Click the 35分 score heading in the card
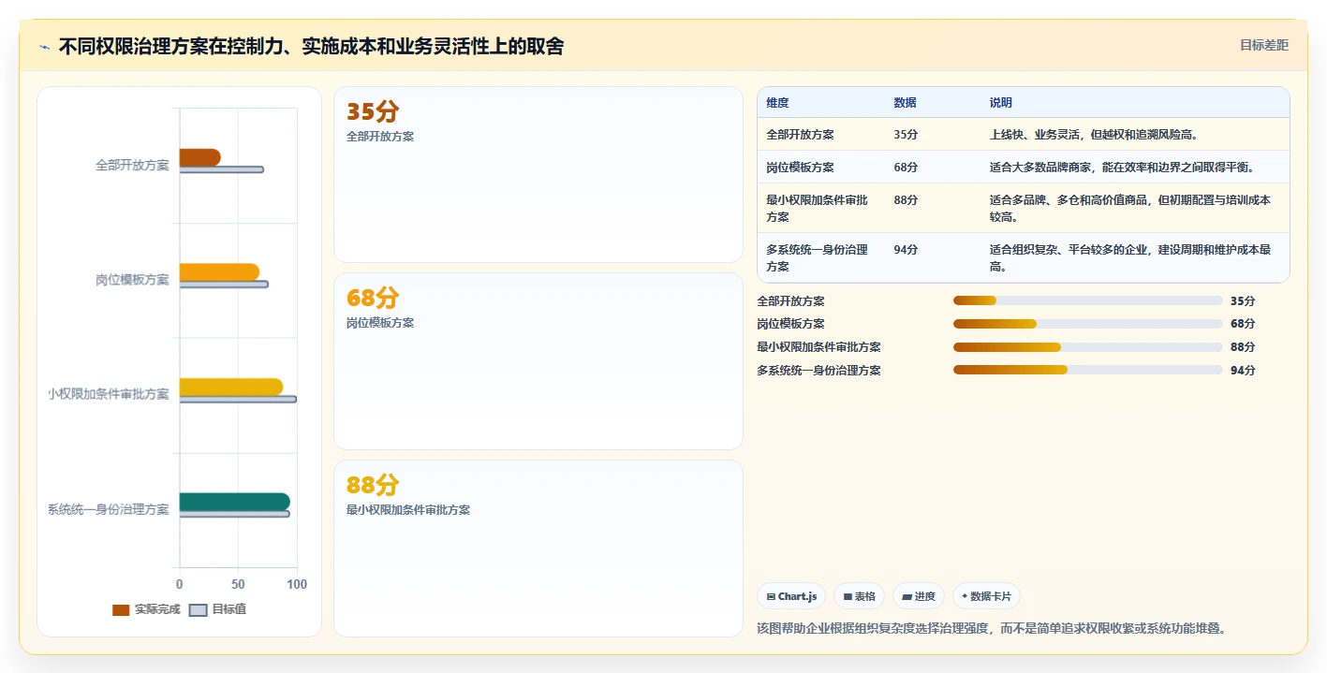 point(373,111)
